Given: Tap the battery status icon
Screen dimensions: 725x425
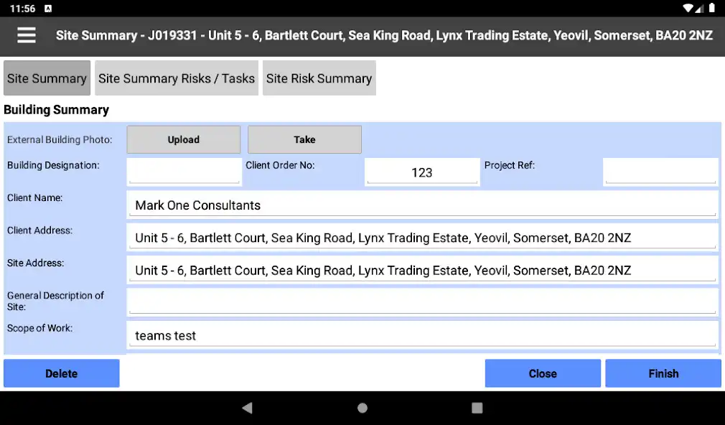Looking at the screenshot, I should (x=712, y=9).
